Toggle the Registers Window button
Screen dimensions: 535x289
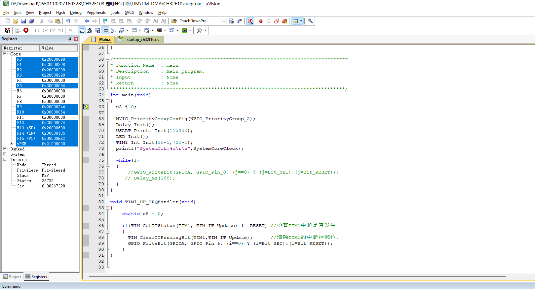(106, 30)
